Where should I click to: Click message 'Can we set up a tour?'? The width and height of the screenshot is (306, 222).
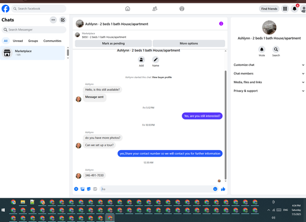[99, 145]
